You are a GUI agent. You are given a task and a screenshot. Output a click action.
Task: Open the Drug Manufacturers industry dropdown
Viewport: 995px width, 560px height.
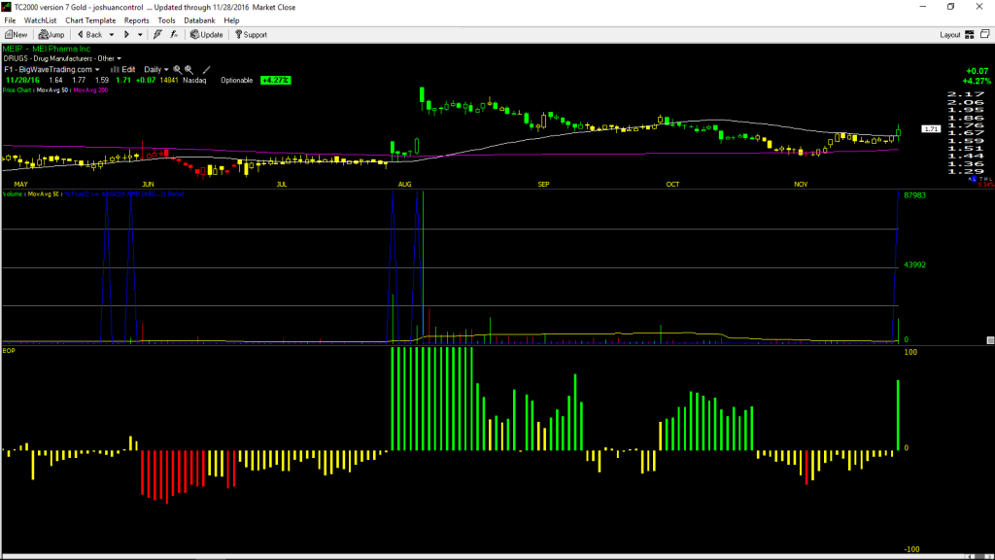point(62,58)
